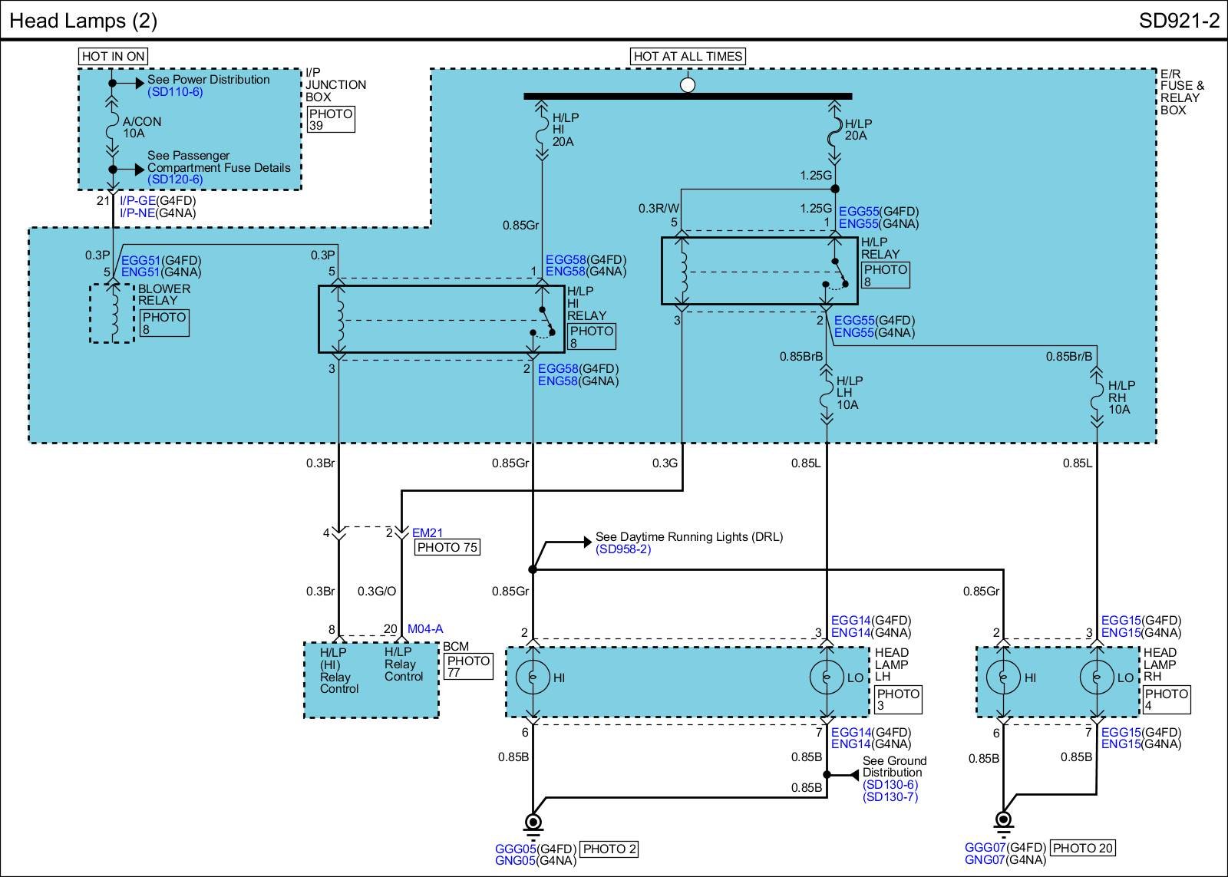
Task: Open the SD110-6 Power Distribution link
Action: tap(175, 92)
